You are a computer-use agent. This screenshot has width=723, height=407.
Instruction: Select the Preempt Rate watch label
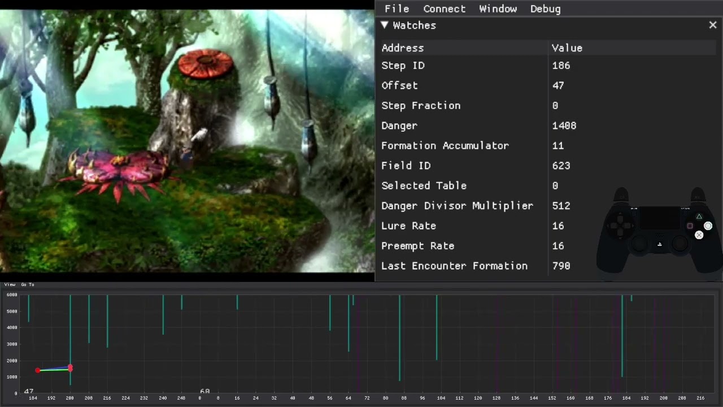tap(417, 246)
